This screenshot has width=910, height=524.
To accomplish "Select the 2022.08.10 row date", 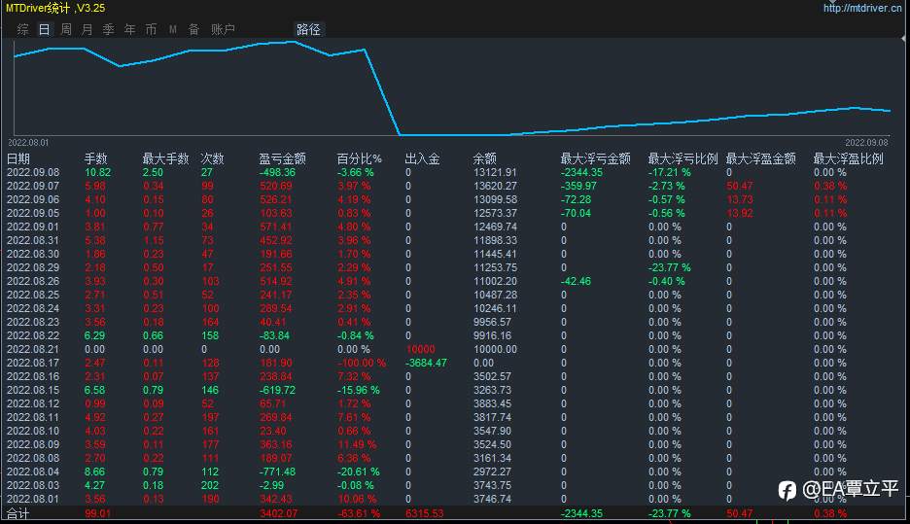I will [x=33, y=431].
